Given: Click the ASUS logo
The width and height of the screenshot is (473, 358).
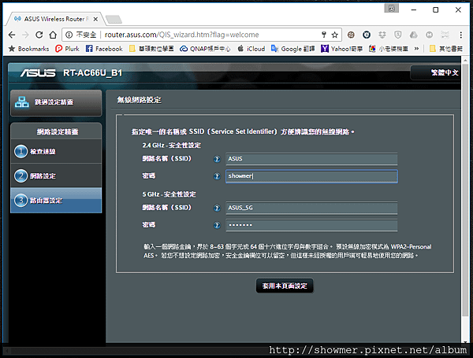Looking at the screenshot, I should tap(38, 73).
